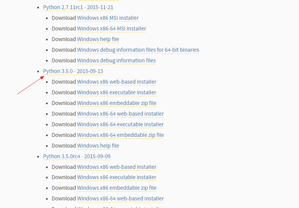This screenshot has height=208, width=299.
Task: Open the Python 3.5.0 - 2015-09-13 release
Action: (x=73, y=71)
